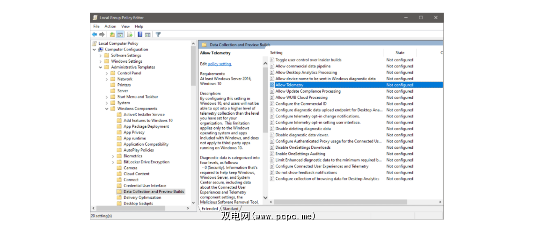
Task: Select the ActiveX Installer Service folder
Action: pos(144,114)
